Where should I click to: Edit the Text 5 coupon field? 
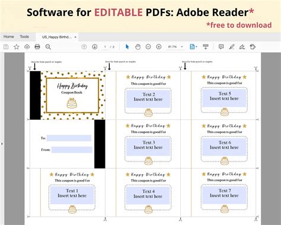(224, 98)
